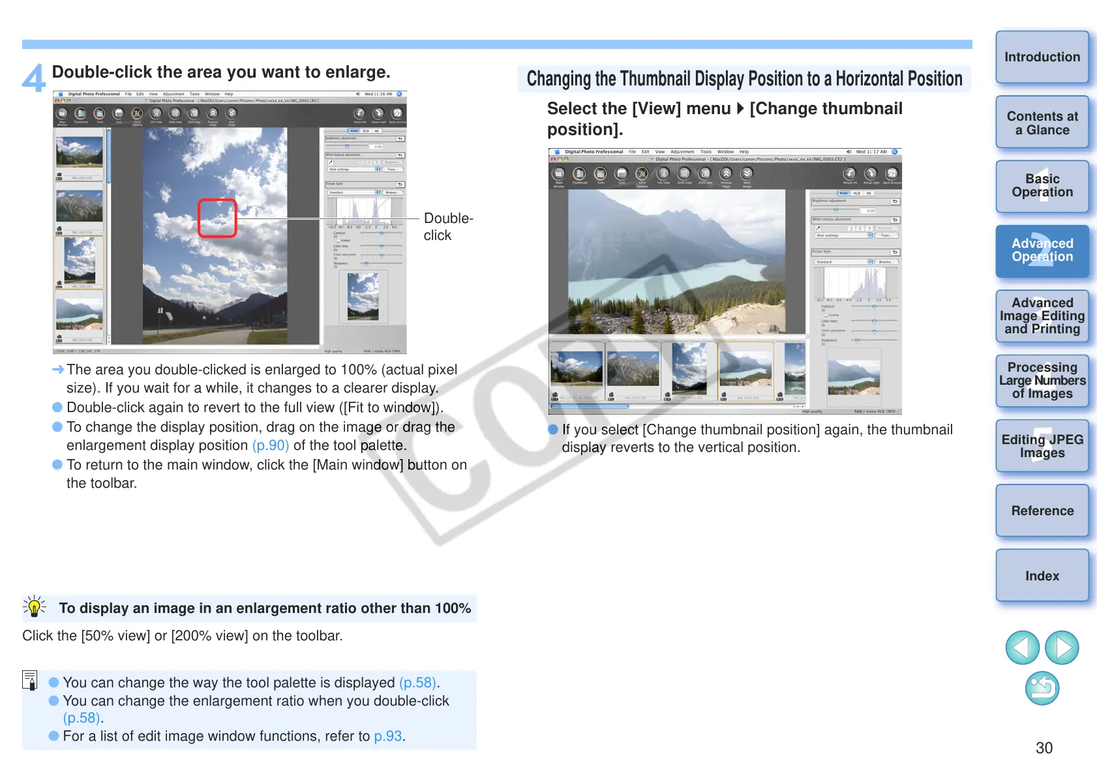This screenshot has width=1097, height=776.
Task: Toggle Tools palette icon in horizontal-thumbnail screenshot
Action: click(x=601, y=174)
